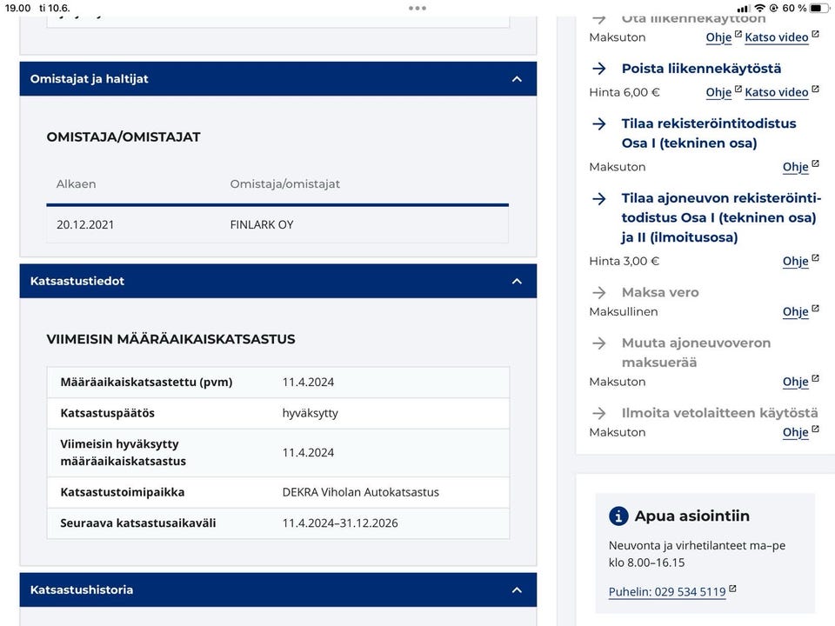835x626 pixels.
Task: Open Ohje link next to Hinta 6,00 €
Action: point(718,92)
